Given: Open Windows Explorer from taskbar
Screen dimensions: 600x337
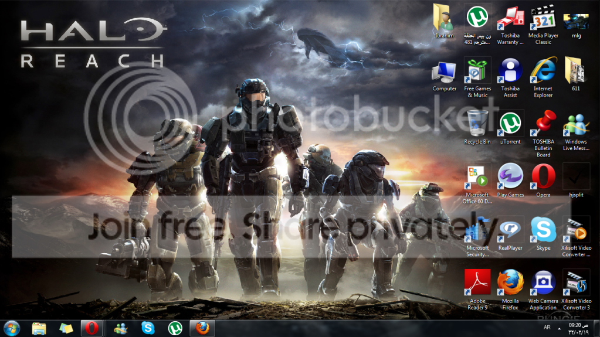Looking at the screenshot, I should (39, 328).
